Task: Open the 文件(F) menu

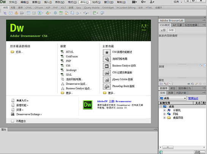Action: [x=13, y=2]
